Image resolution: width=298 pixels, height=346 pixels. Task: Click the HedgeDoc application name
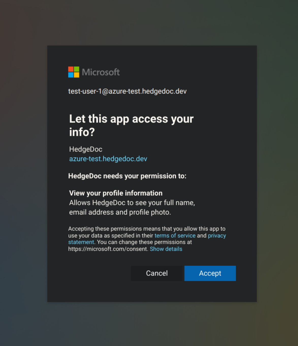(85, 149)
